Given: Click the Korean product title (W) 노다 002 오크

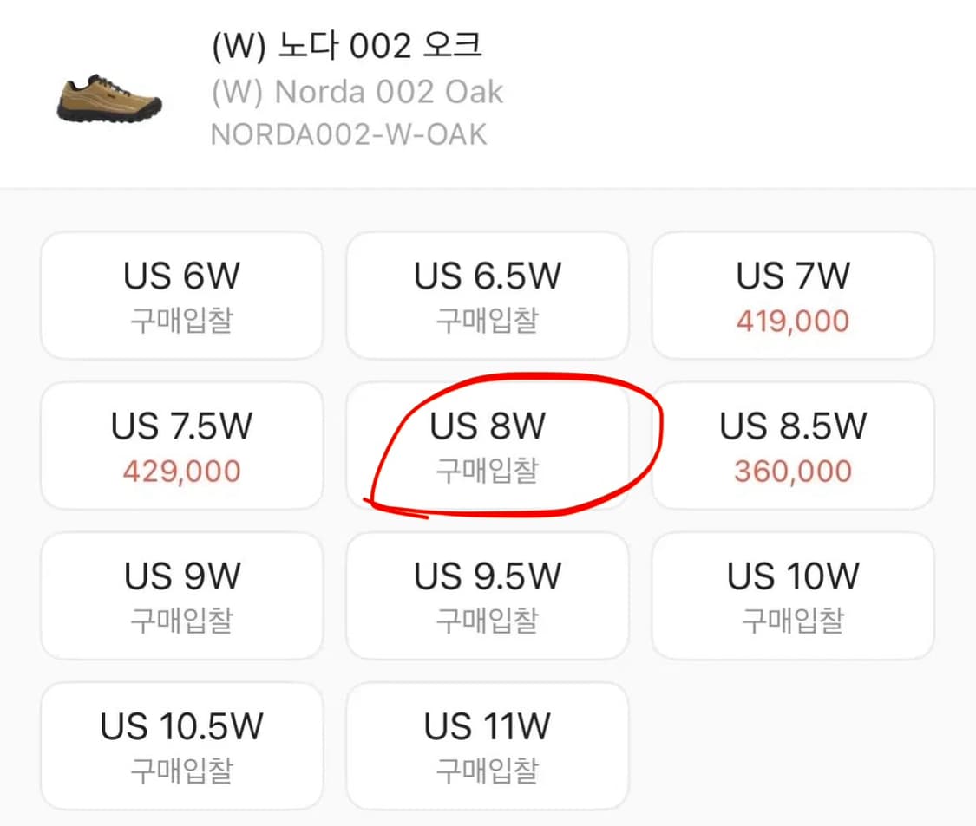Looking at the screenshot, I should 347,45.
